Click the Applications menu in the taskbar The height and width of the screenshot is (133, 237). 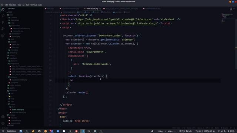tap(11, 131)
